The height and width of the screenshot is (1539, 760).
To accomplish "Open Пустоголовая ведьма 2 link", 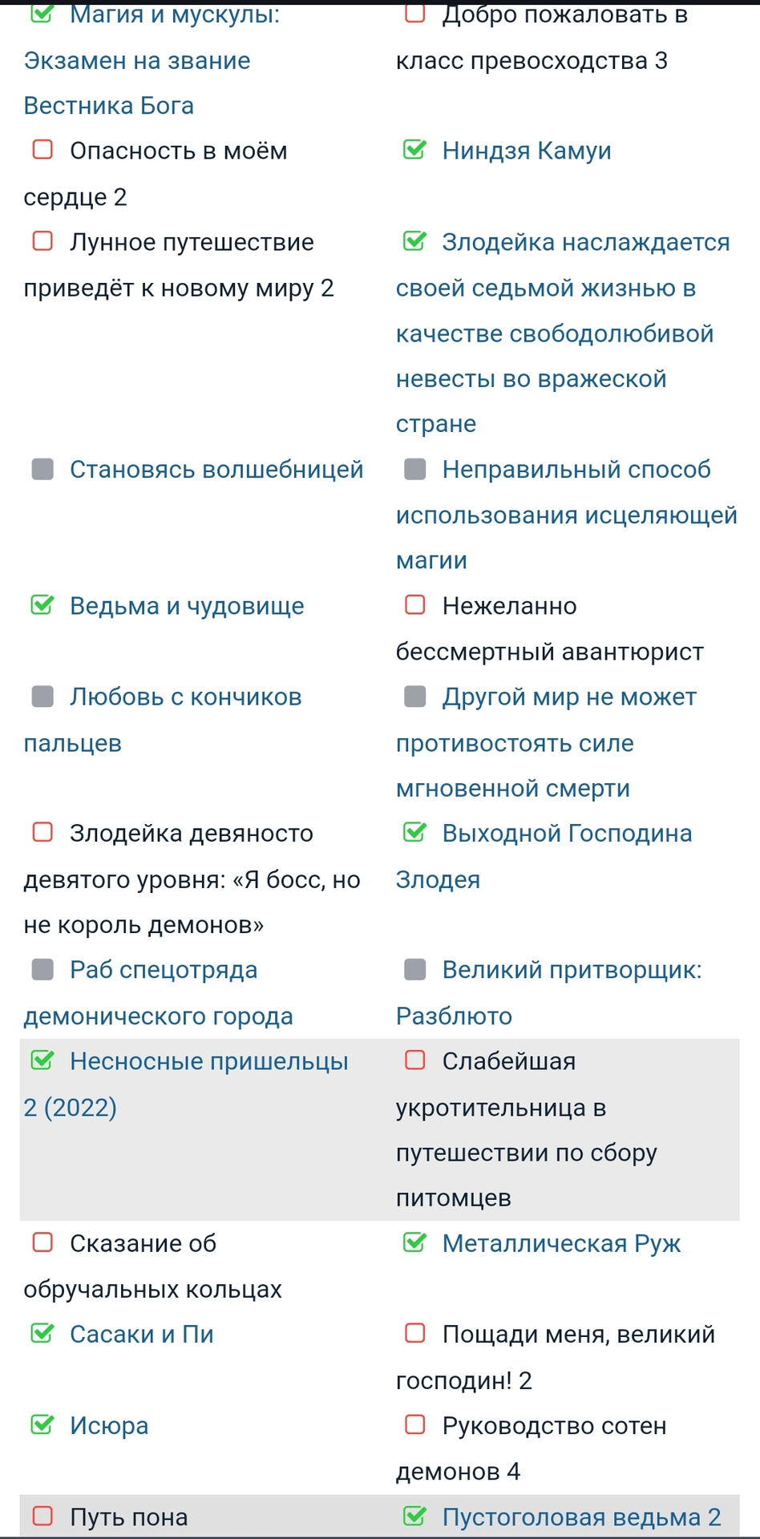I will point(581,1517).
